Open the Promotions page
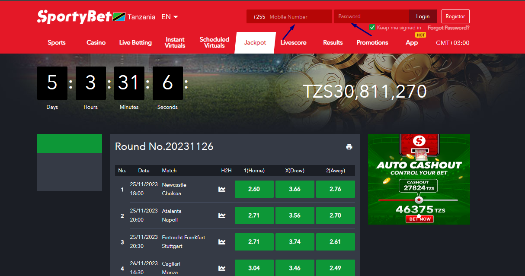 pyautogui.click(x=372, y=42)
